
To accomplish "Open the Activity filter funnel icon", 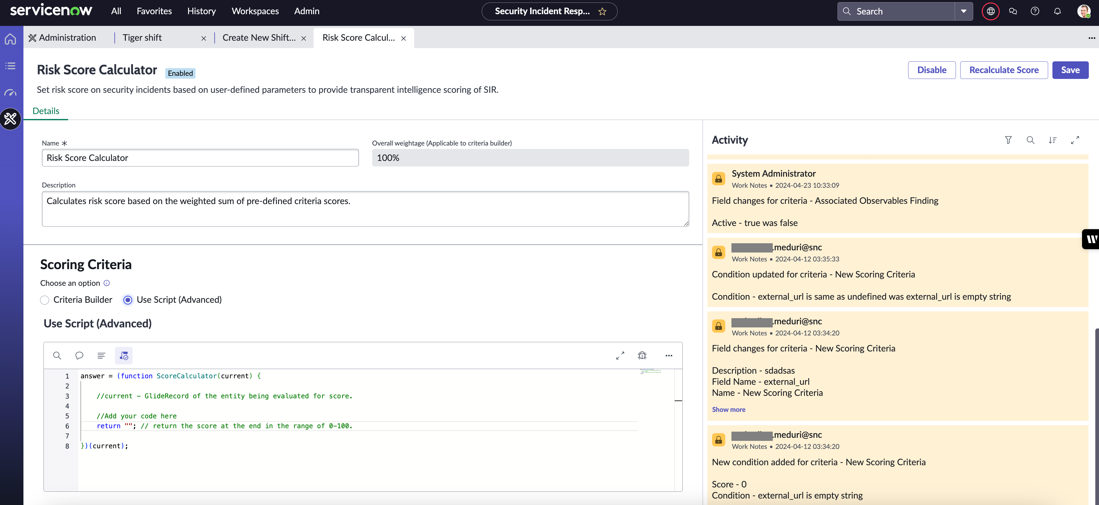I will point(1008,140).
